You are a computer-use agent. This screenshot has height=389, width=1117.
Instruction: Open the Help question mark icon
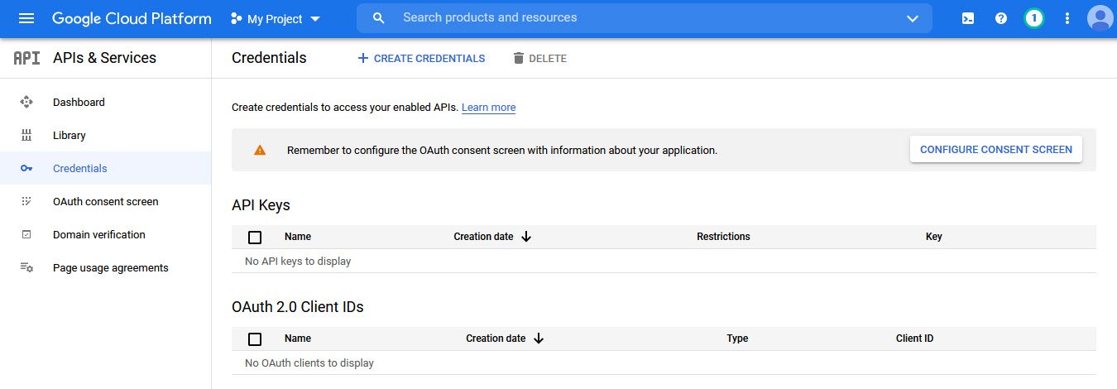click(x=1001, y=18)
